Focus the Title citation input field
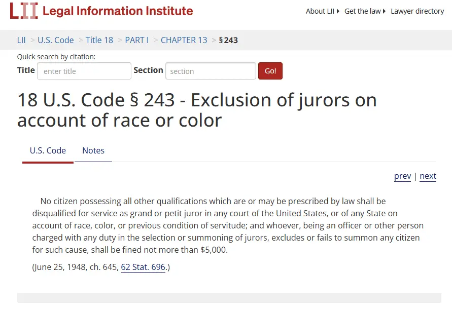 (84, 71)
